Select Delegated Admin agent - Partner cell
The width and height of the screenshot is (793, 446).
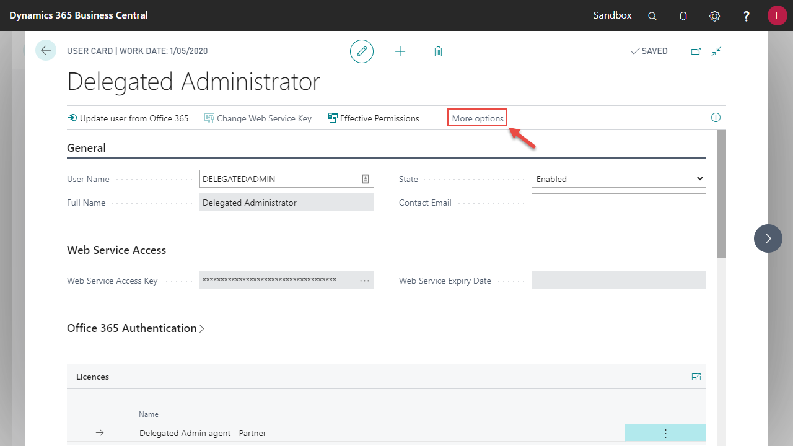(x=203, y=433)
